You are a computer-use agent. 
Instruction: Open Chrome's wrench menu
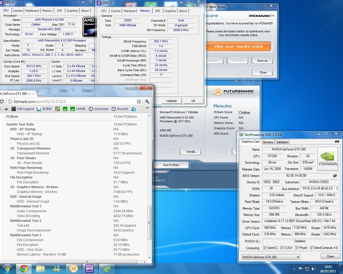click(x=147, y=101)
